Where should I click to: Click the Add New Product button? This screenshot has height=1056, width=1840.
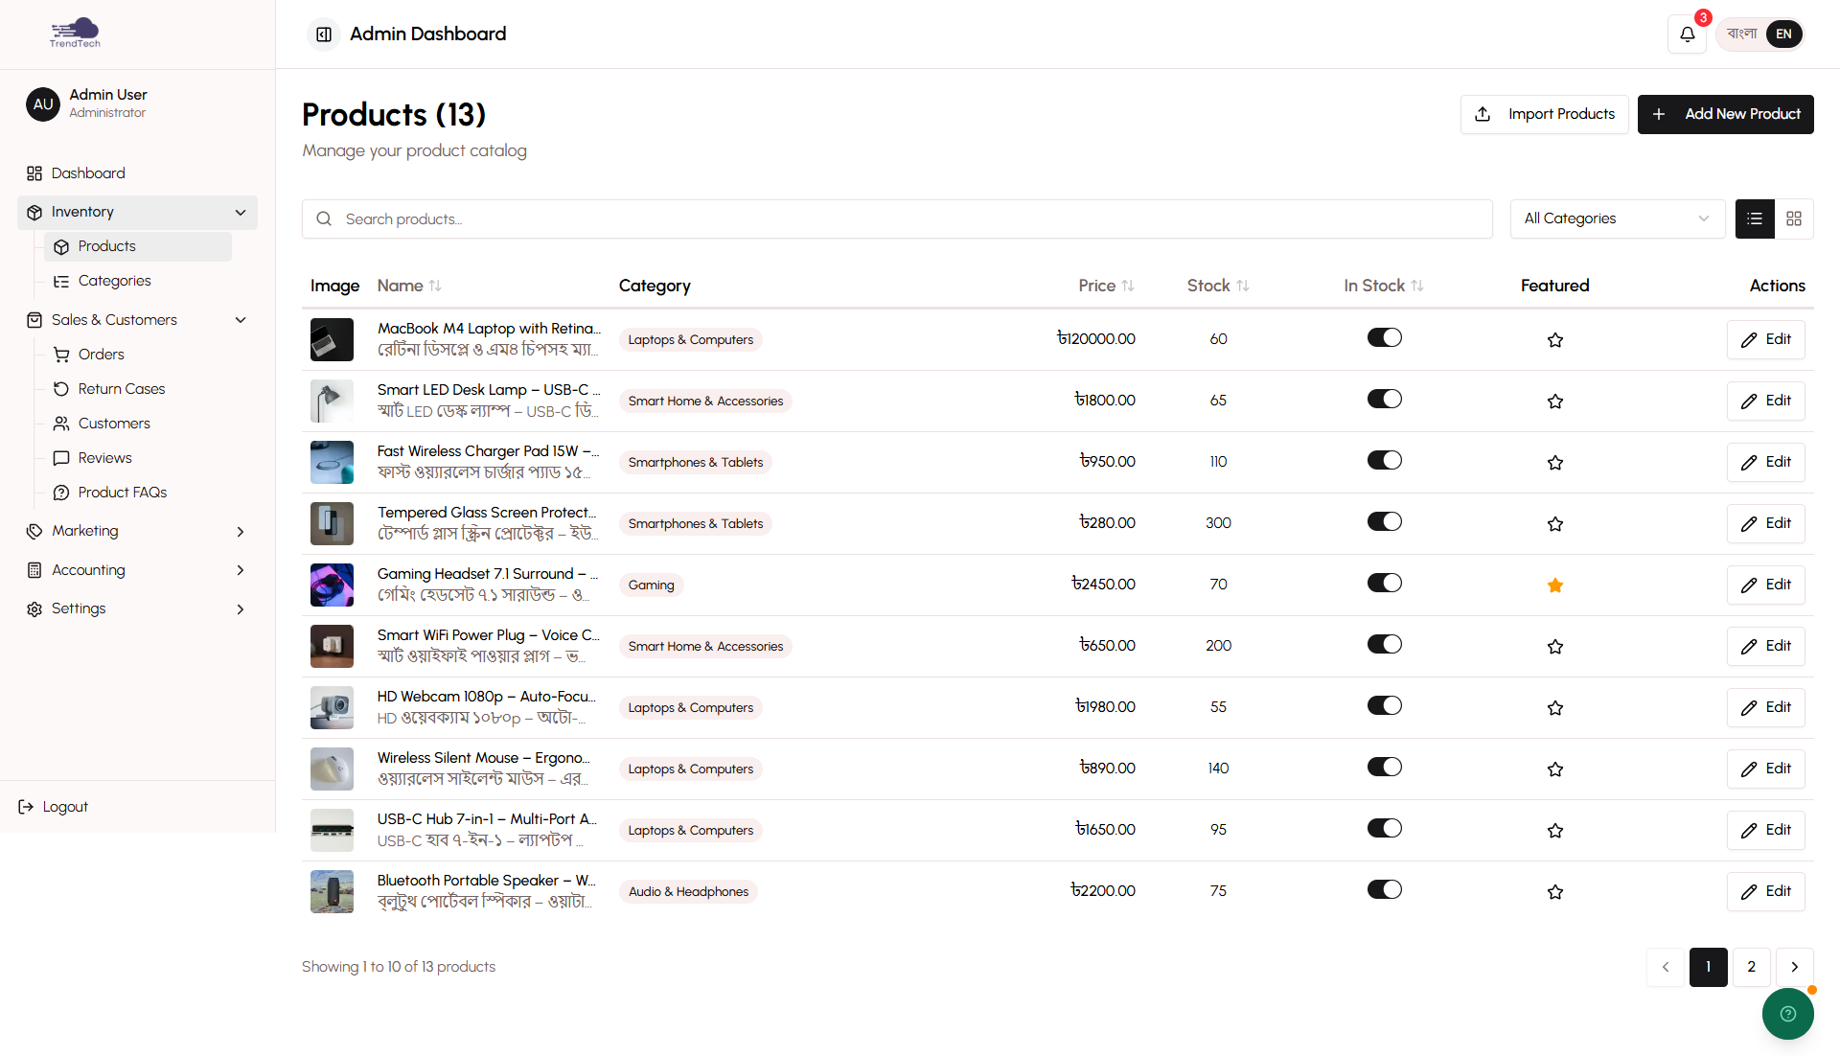[x=1725, y=114]
